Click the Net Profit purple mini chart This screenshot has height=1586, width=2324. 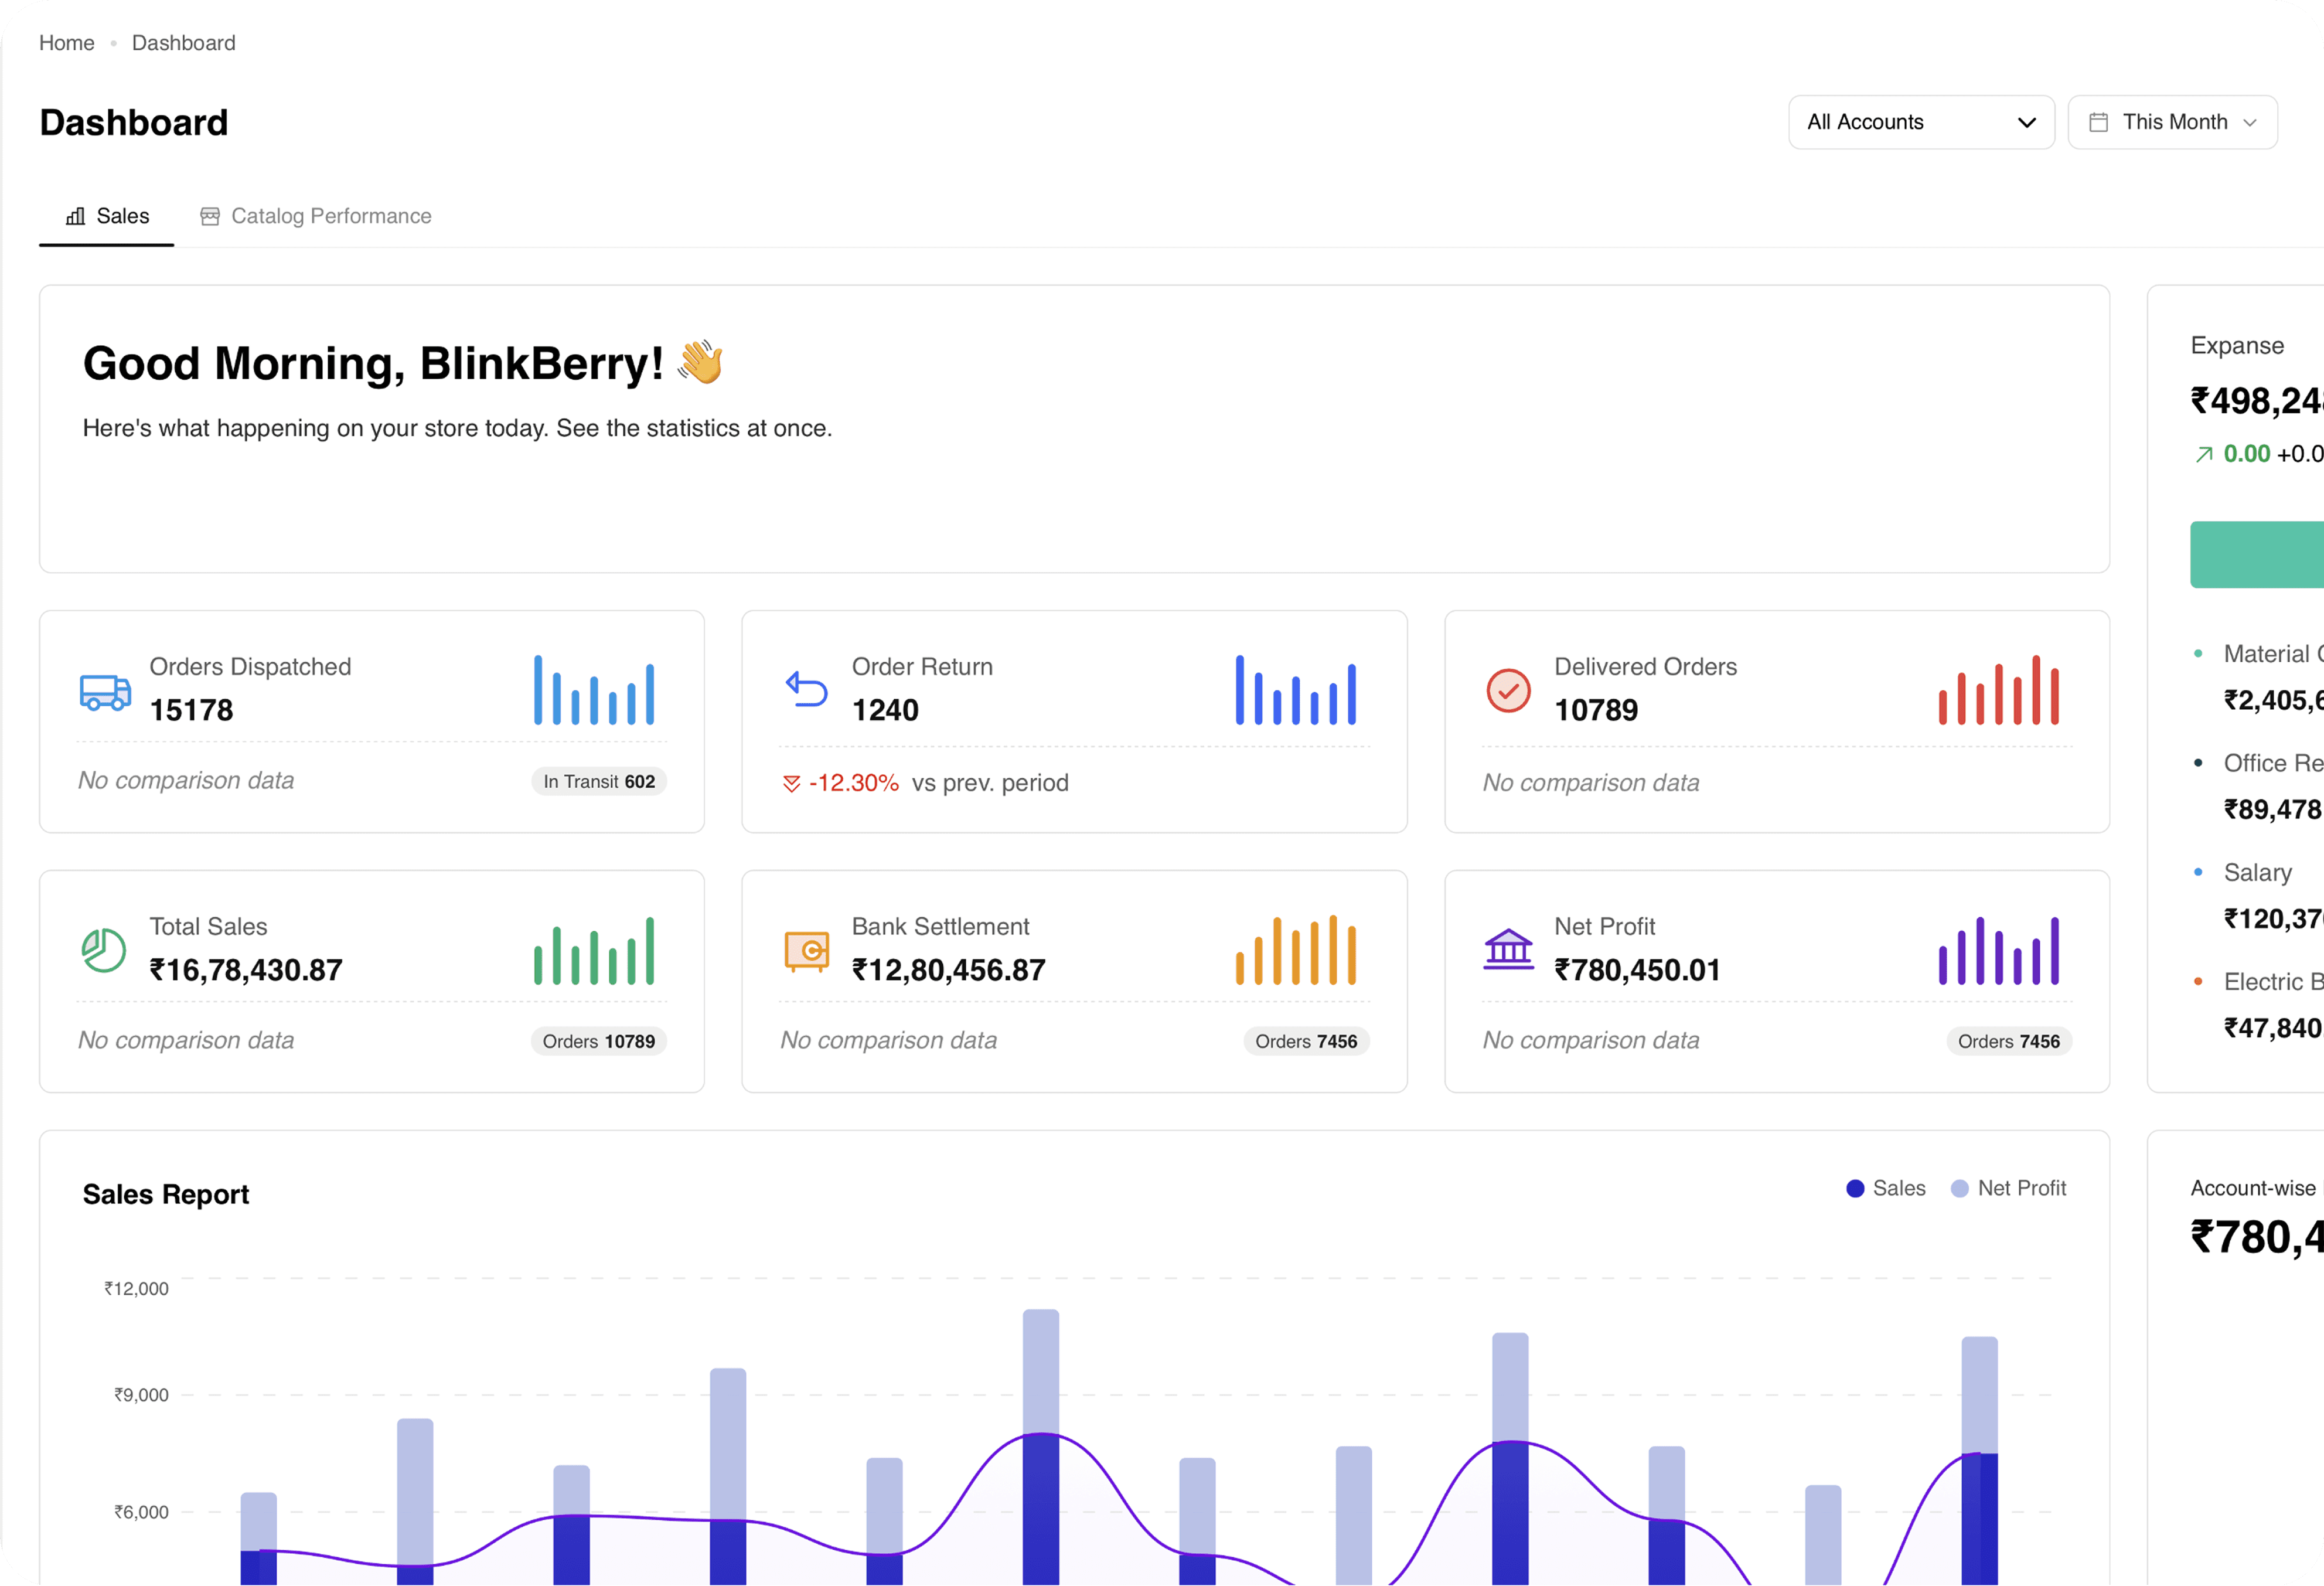point(1998,950)
